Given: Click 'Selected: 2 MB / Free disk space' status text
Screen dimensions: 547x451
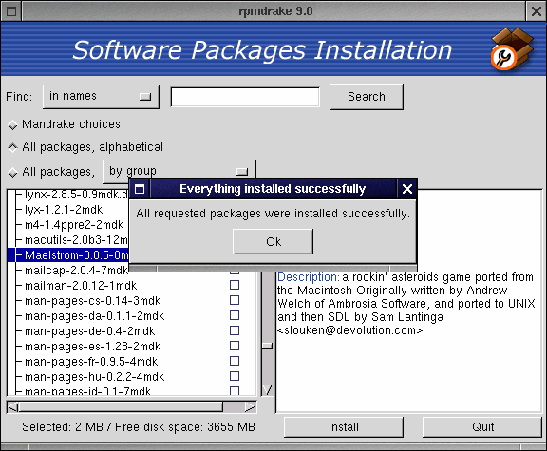Looking at the screenshot, I should pyautogui.click(x=139, y=427).
